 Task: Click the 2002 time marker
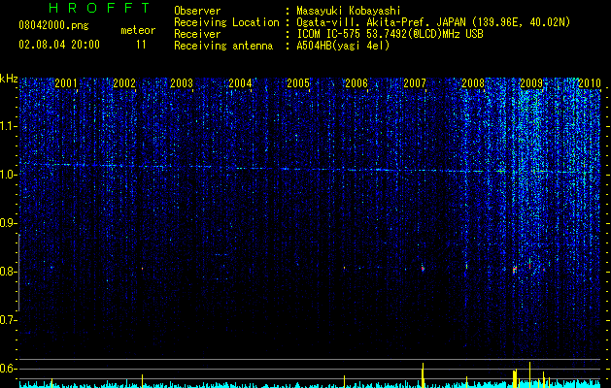pos(124,82)
